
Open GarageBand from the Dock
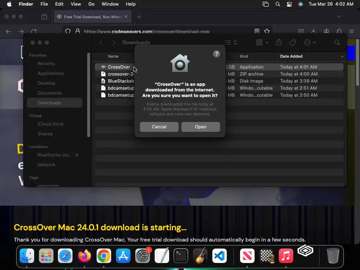[200, 256]
